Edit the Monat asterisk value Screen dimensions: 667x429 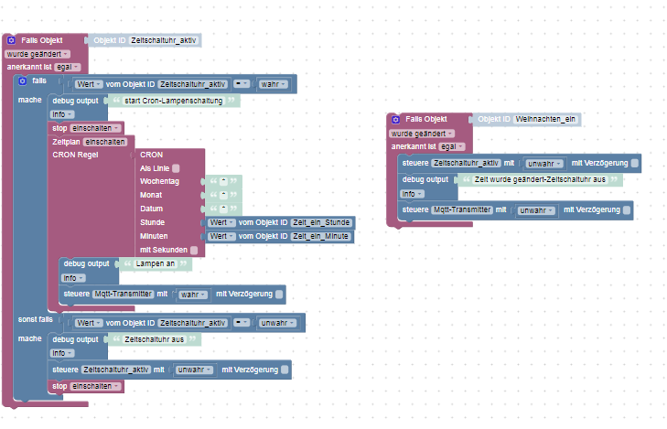(x=224, y=195)
